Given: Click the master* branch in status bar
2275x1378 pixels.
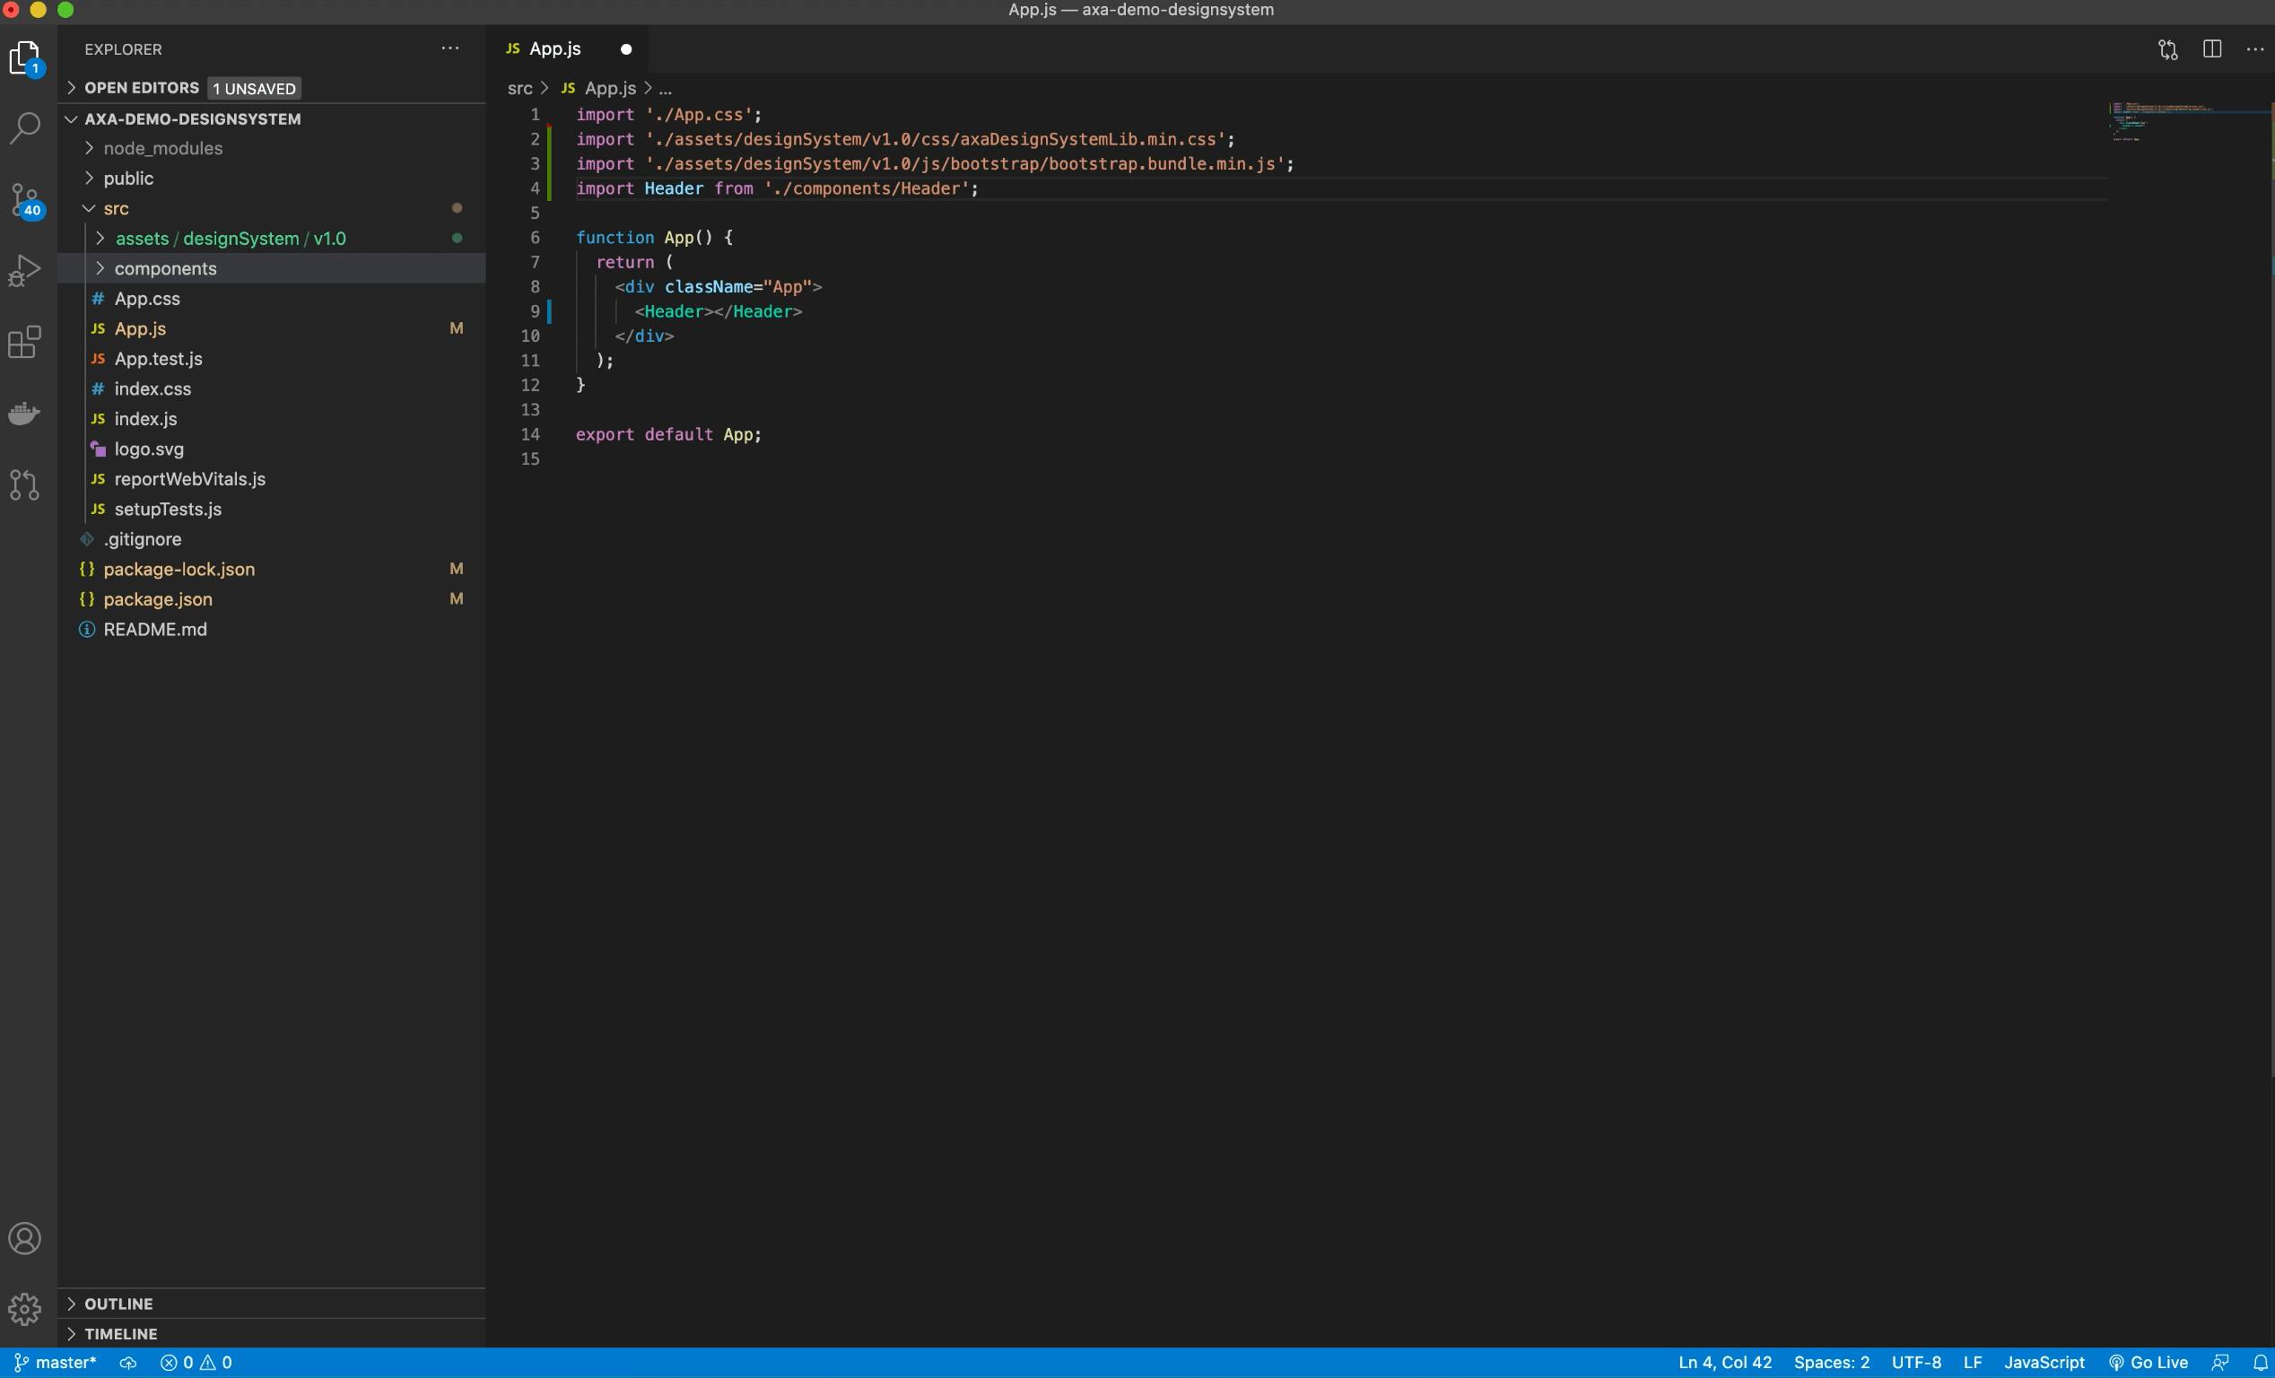Looking at the screenshot, I should point(56,1362).
